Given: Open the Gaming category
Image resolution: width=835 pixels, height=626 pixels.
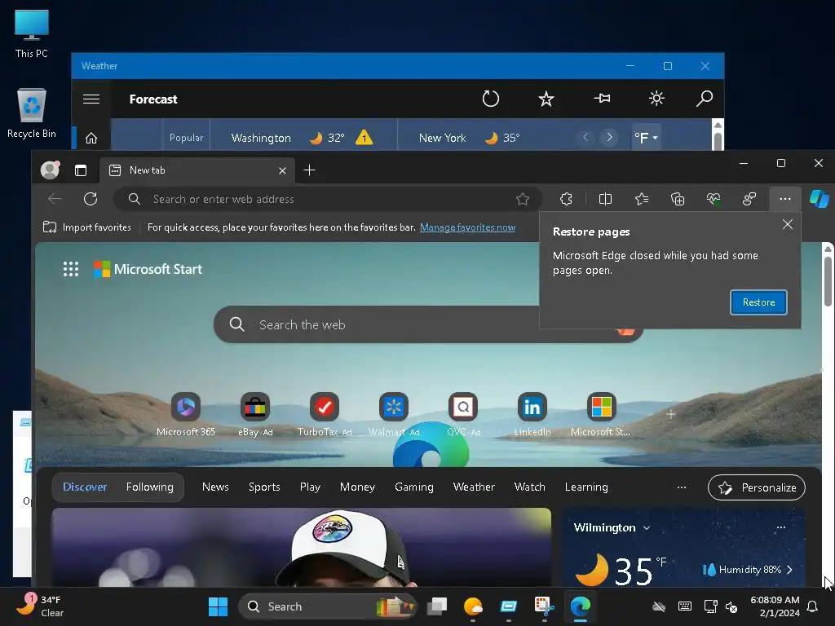Looking at the screenshot, I should coord(413,487).
